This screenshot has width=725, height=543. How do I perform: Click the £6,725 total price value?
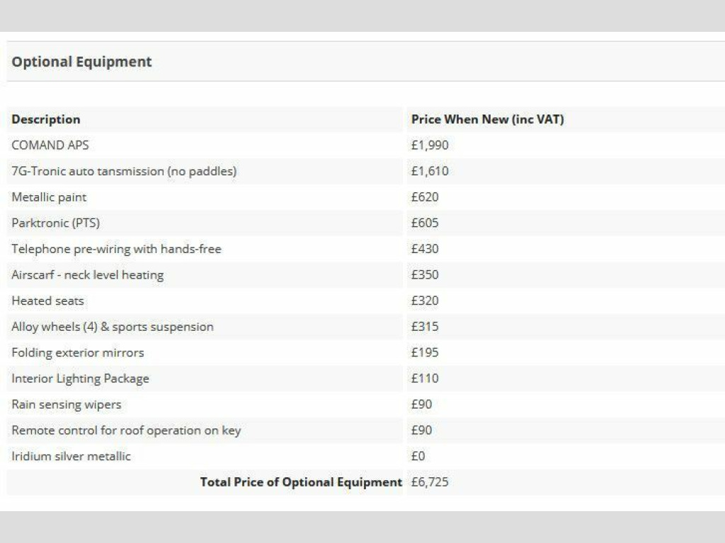(x=429, y=482)
